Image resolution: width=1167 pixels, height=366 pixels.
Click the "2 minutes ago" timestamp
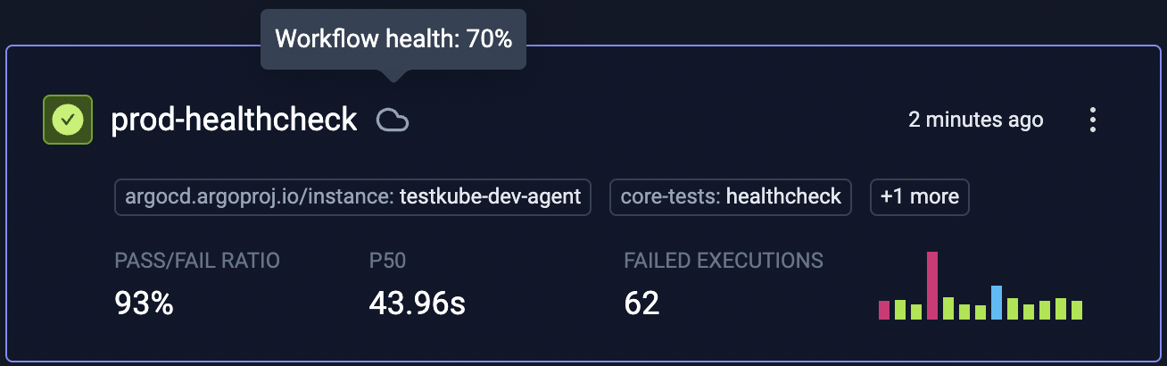[x=975, y=120]
